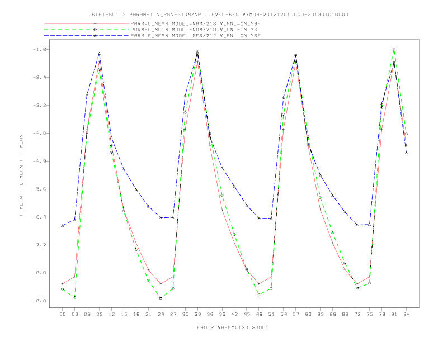
Task: Click x-axis tick label 78
Action: (381, 314)
